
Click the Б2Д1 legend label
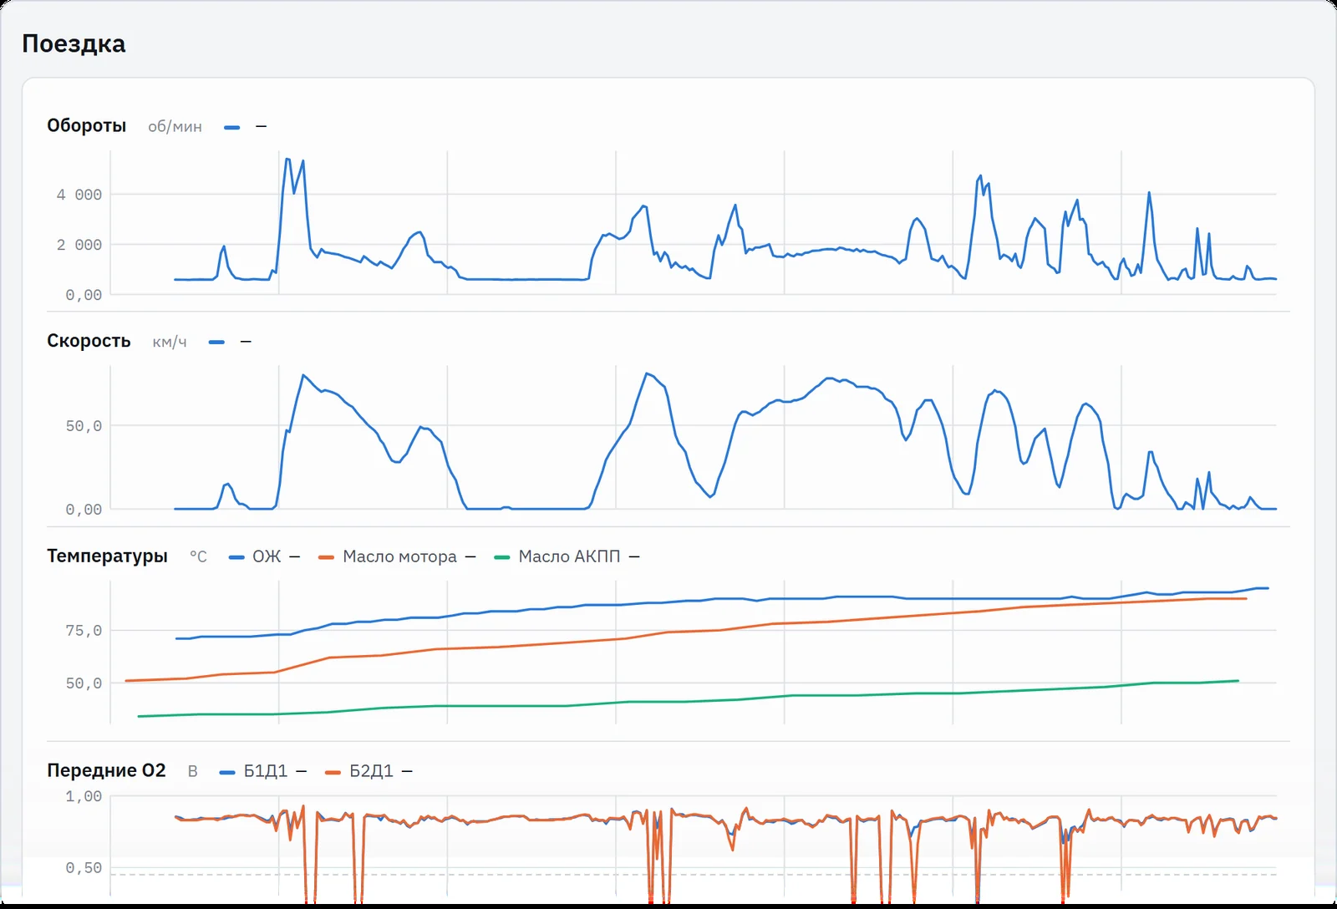371,771
